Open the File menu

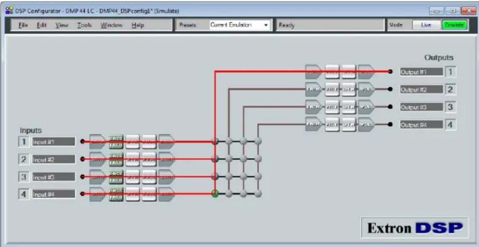click(x=23, y=25)
